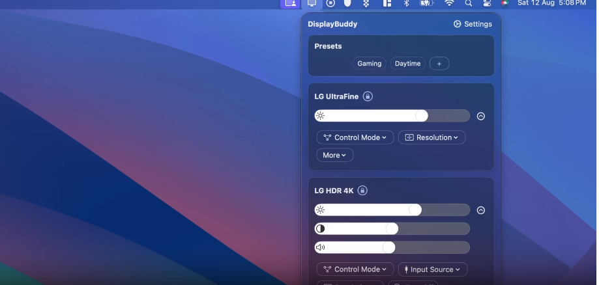Open Spotlight search in menu bar

tap(469, 3)
